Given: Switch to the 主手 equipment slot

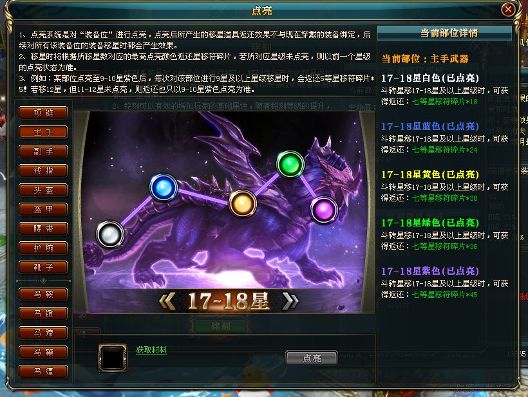Looking at the screenshot, I should (x=43, y=132).
